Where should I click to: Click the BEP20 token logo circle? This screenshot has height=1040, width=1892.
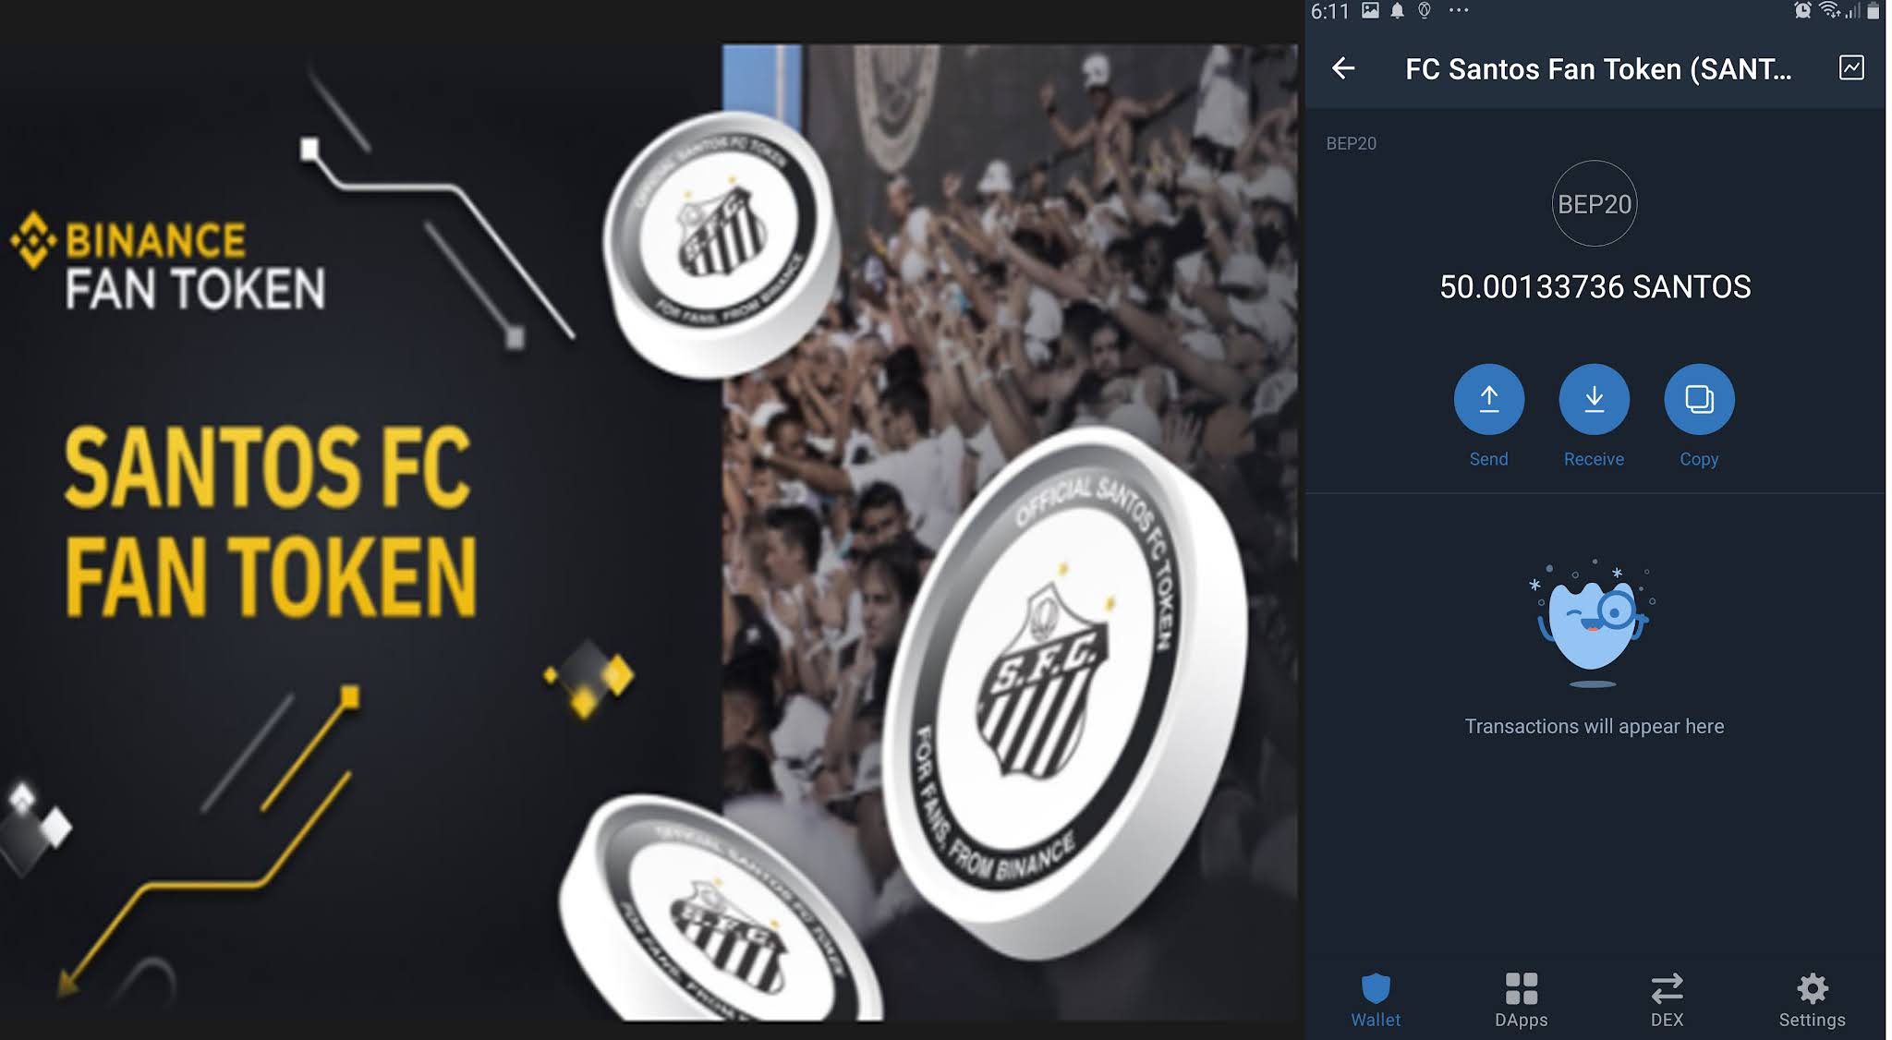click(1595, 203)
